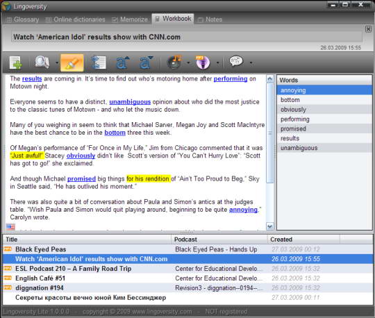Click the 'obviously' linked word in text
Viewport: 375px width, 318px height.
(81, 156)
